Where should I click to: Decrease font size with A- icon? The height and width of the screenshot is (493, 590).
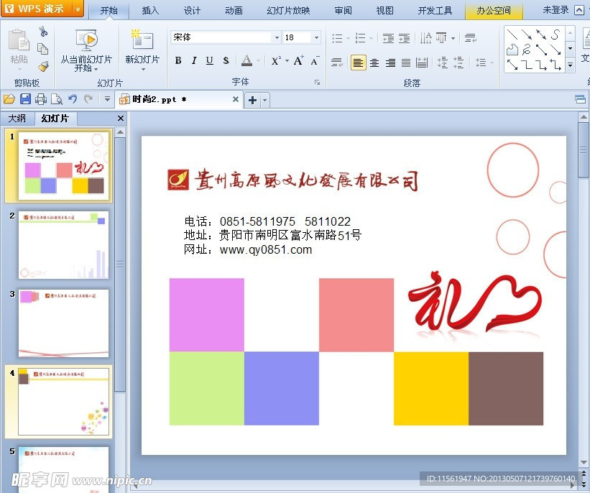pos(315,60)
